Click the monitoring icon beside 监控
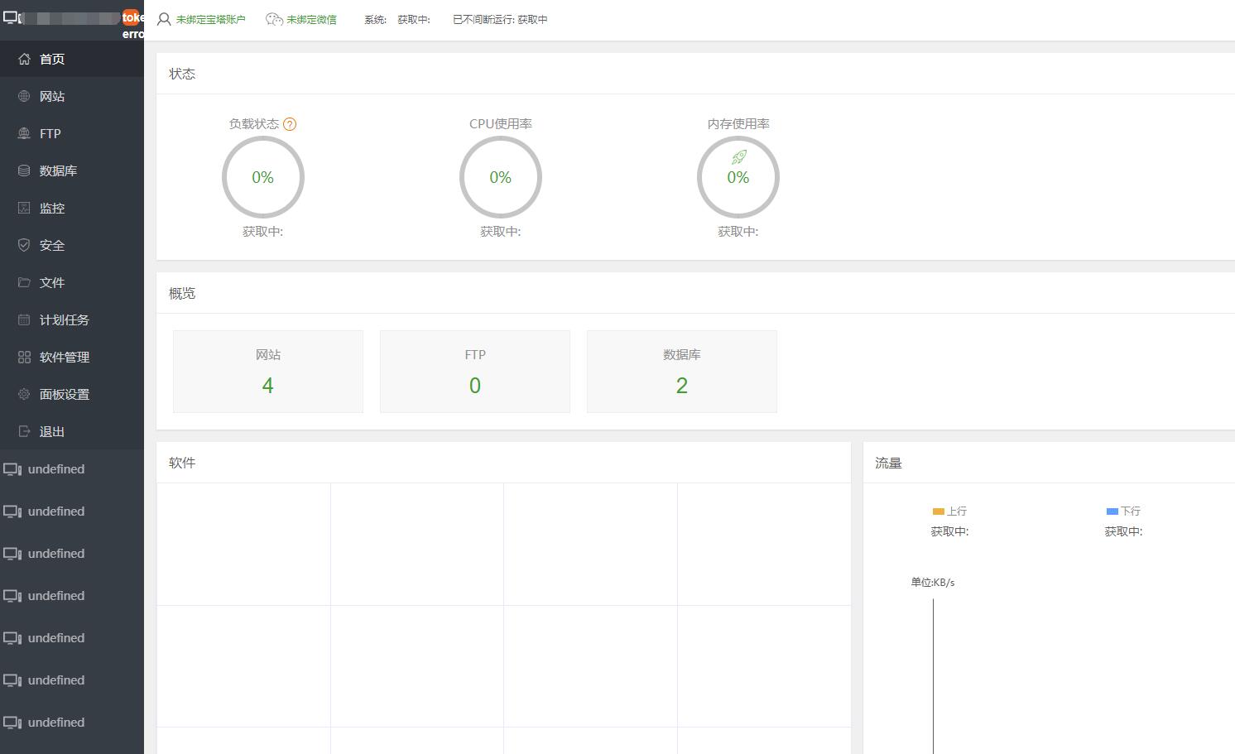The height and width of the screenshot is (754, 1235). point(24,208)
